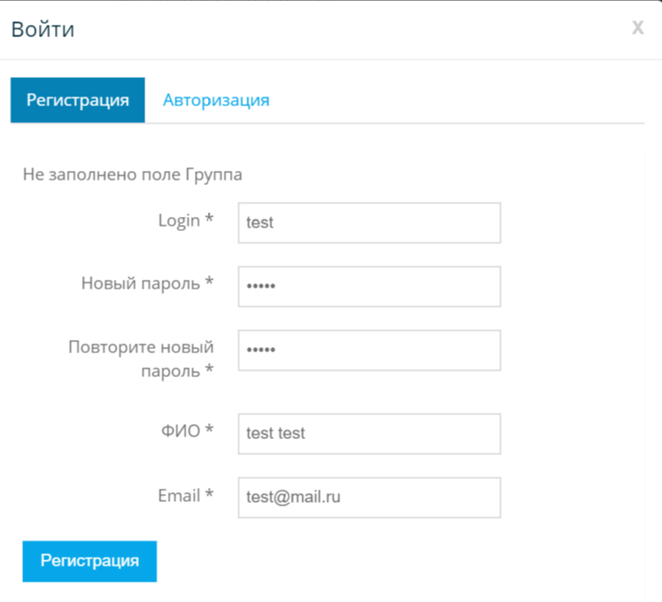
Task: Switch to the Авторизация tab
Action: click(x=215, y=100)
